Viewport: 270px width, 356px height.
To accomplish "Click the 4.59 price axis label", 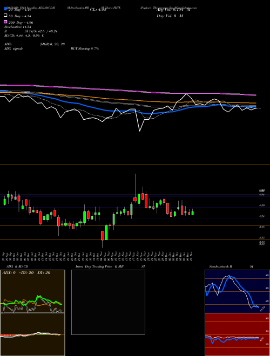I will coord(262,206).
